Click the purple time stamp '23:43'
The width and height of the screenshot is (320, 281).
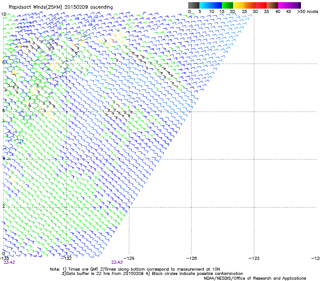point(117,262)
